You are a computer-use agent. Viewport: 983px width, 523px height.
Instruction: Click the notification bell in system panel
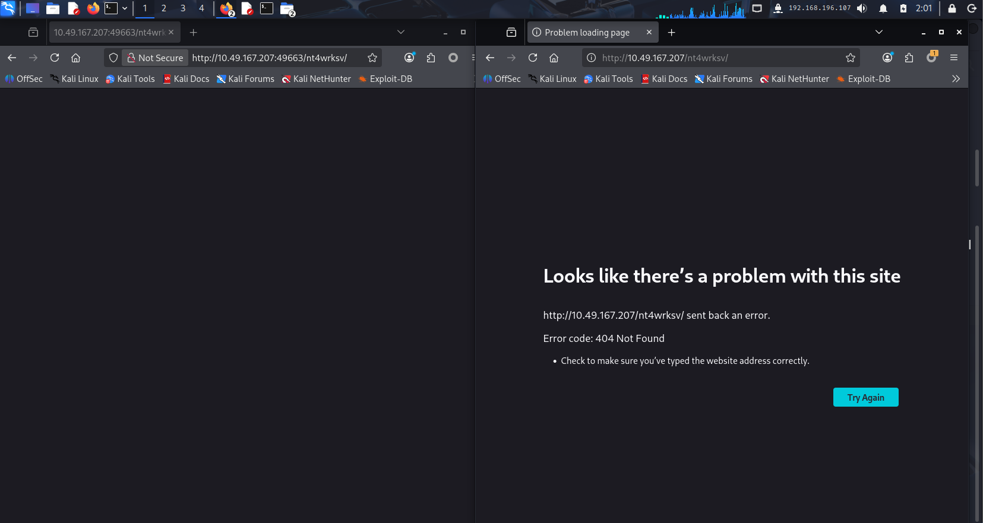(x=883, y=8)
